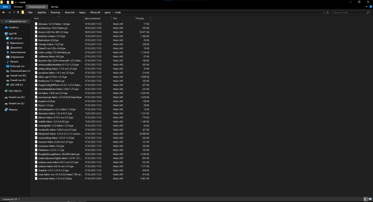Screen dimensions: 373x202
Task: Click file icon of Palladium-1.21.4-1.1.7.jar
Action: [36, 150]
